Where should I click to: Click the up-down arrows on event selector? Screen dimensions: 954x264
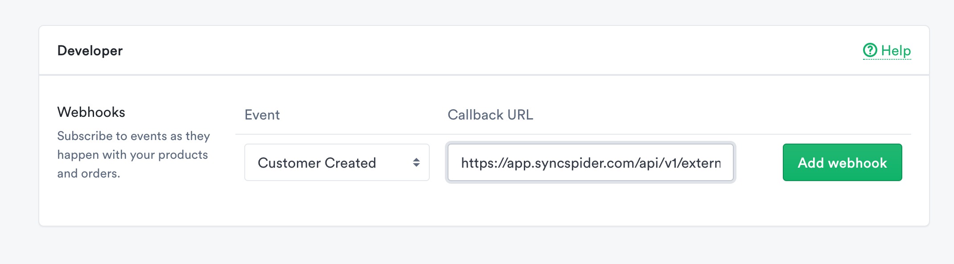click(416, 162)
